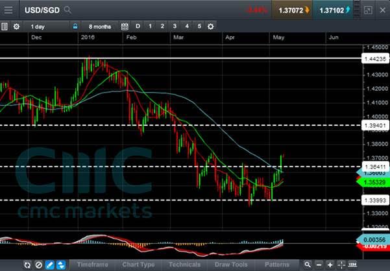This screenshot has width=390, height=271.
Task: Click the 1.41000 price axis value
Action: (x=377, y=102)
